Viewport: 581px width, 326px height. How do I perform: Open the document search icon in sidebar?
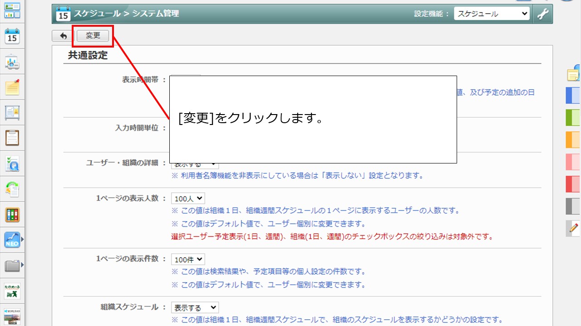pyautogui.click(x=12, y=164)
